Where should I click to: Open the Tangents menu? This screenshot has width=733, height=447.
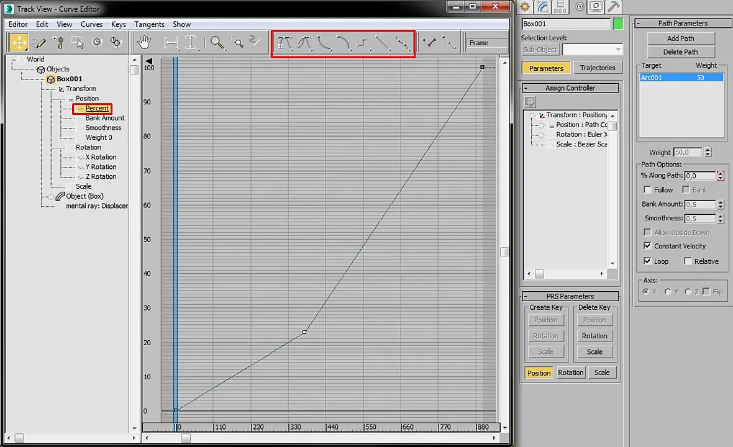click(149, 24)
